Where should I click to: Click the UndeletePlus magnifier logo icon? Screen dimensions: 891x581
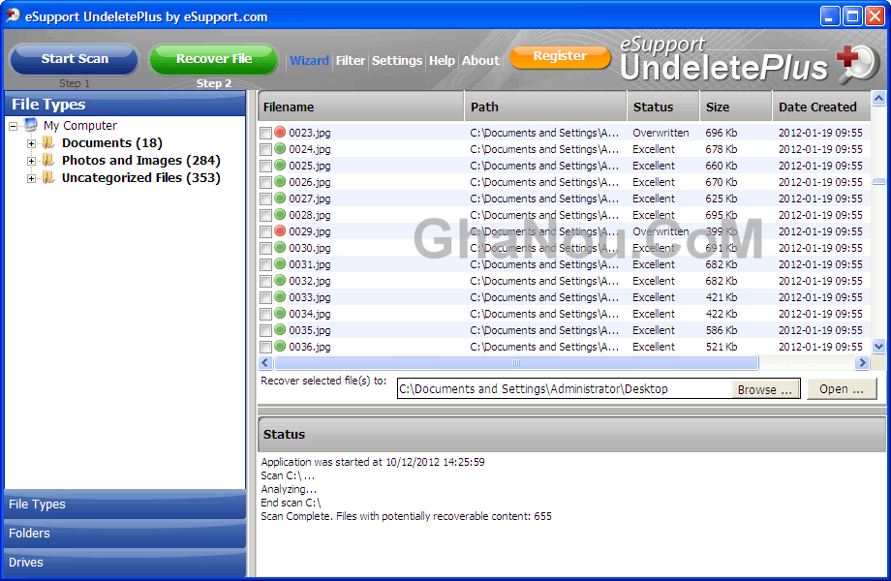[x=858, y=64]
